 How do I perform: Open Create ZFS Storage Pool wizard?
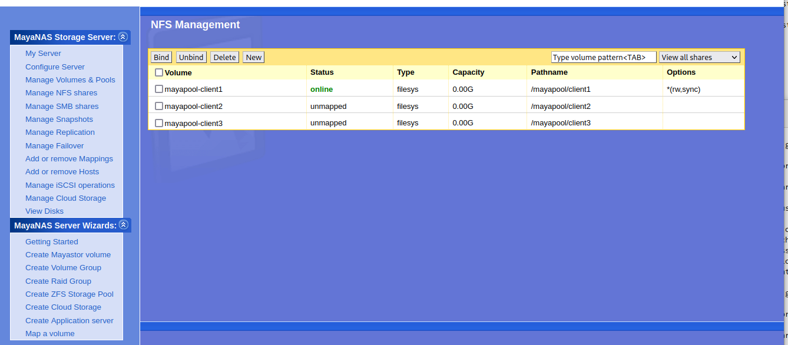pyautogui.click(x=69, y=294)
